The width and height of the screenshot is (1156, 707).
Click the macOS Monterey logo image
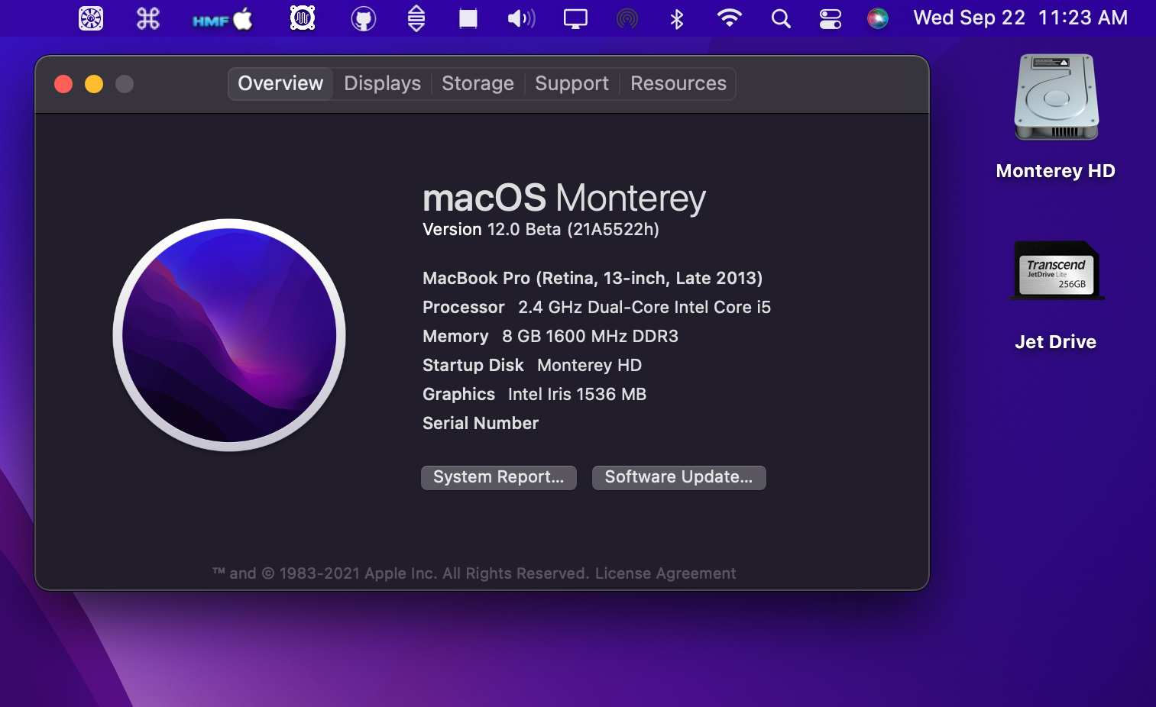pyautogui.click(x=229, y=335)
